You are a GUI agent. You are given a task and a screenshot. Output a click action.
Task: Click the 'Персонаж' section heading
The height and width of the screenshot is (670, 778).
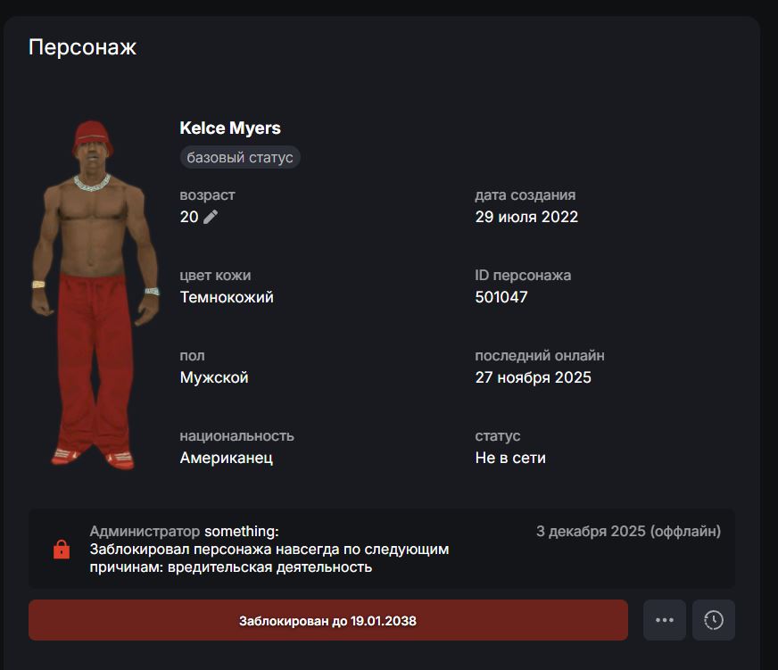(82, 47)
